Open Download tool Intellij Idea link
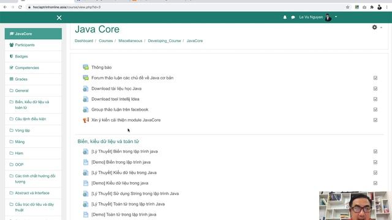 115,99
